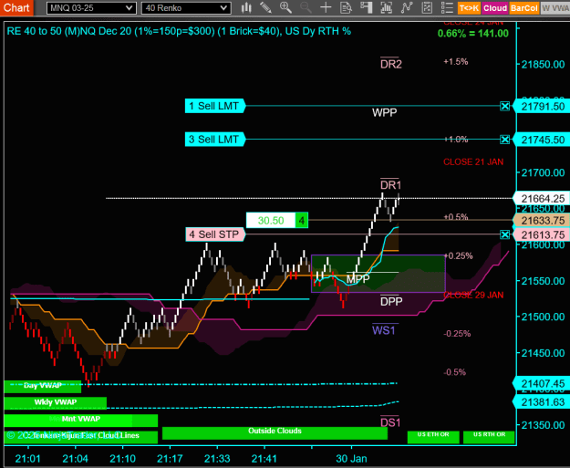Click the 21633.75 entry price marker

click(542, 221)
